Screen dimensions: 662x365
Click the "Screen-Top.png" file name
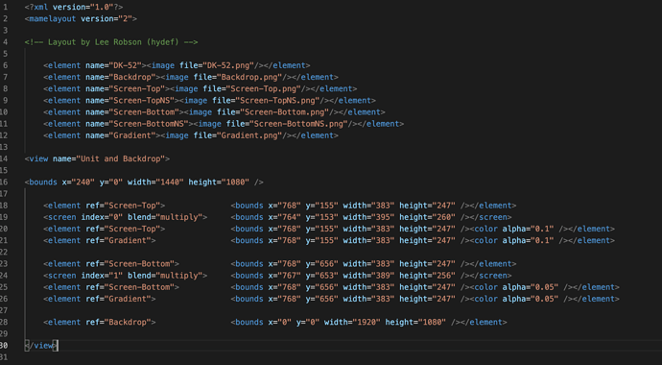click(x=264, y=88)
